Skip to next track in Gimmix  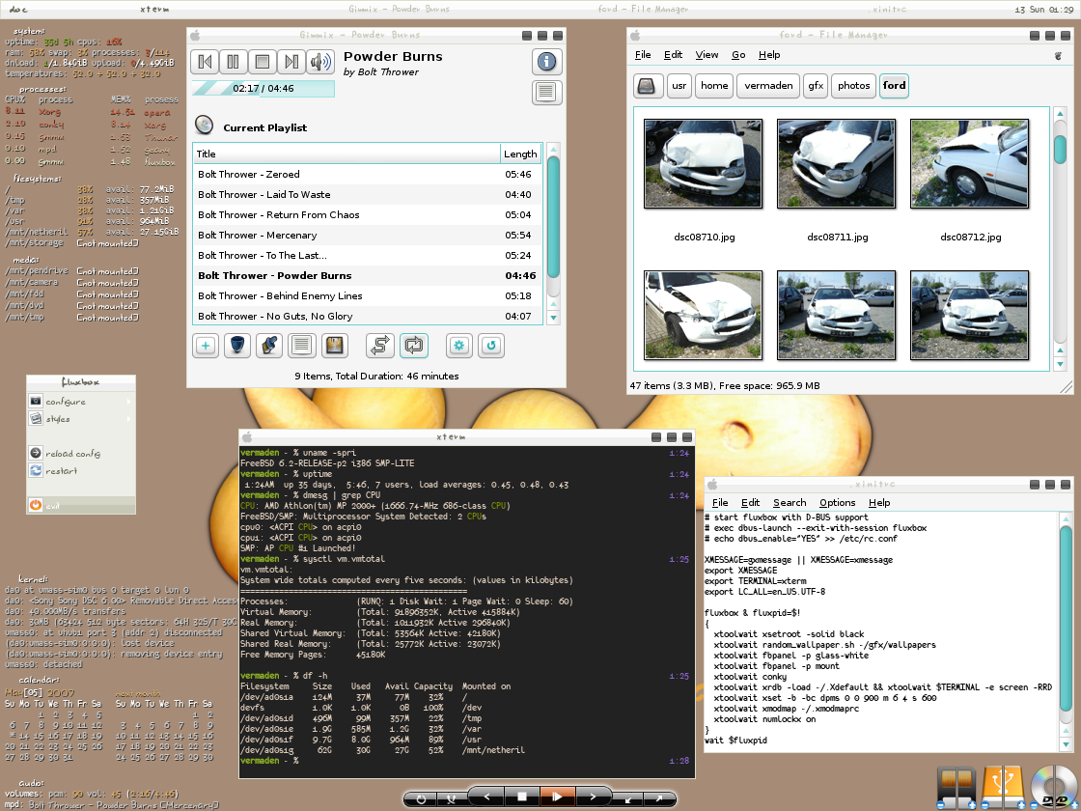coord(291,62)
